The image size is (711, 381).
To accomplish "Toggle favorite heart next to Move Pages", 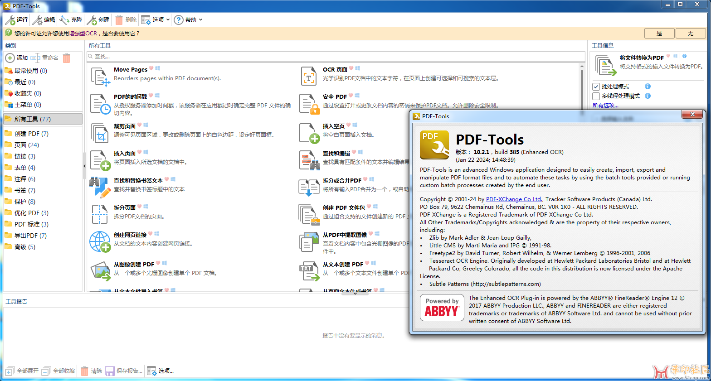I will pyautogui.click(x=151, y=68).
